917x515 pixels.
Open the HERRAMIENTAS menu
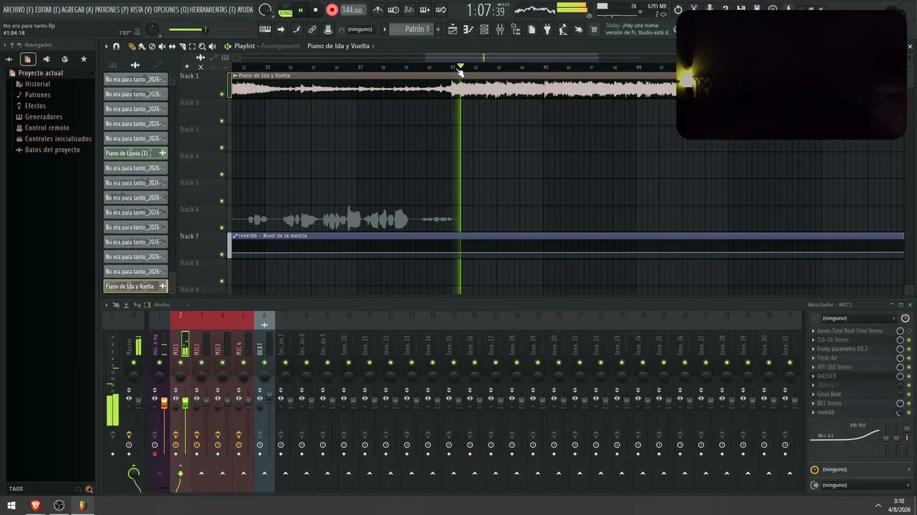tap(212, 10)
